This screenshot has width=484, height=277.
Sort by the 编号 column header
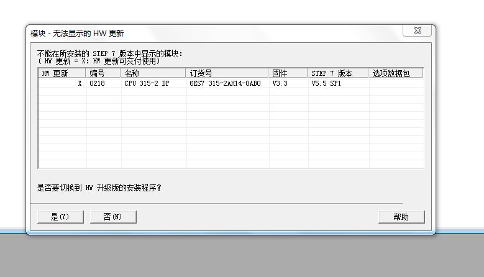pos(103,73)
